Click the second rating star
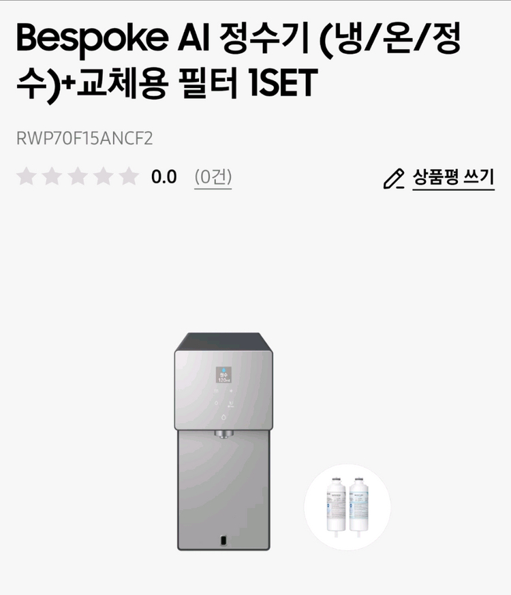The image size is (511, 595). tap(52, 177)
